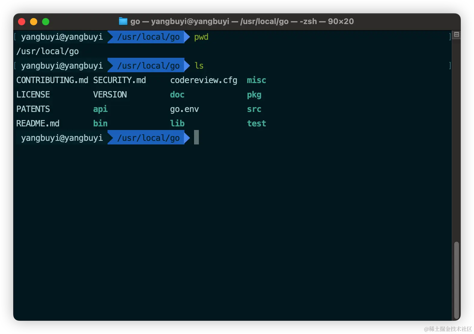
Task: Click the terminal cursor block at the last prompt
Action: click(x=196, y=137)
